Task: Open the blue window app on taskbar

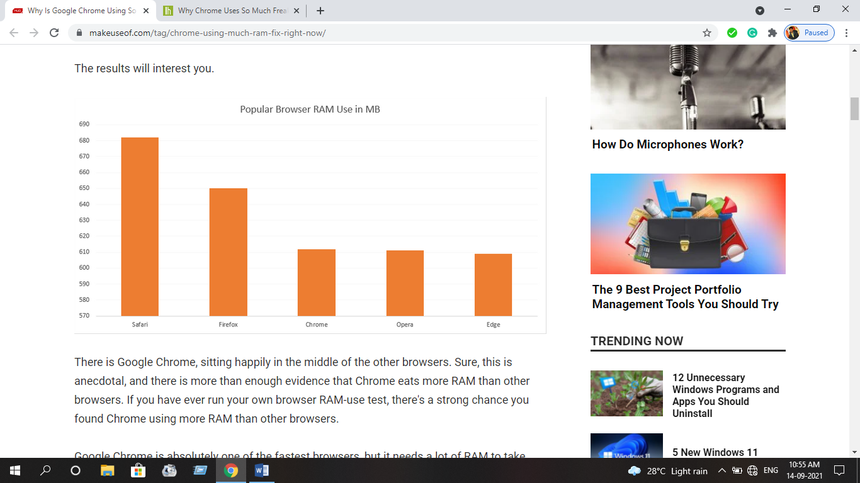Action: [200, 470]
